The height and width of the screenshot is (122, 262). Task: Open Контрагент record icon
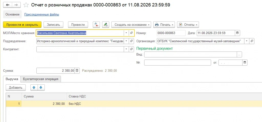(132, 49)
